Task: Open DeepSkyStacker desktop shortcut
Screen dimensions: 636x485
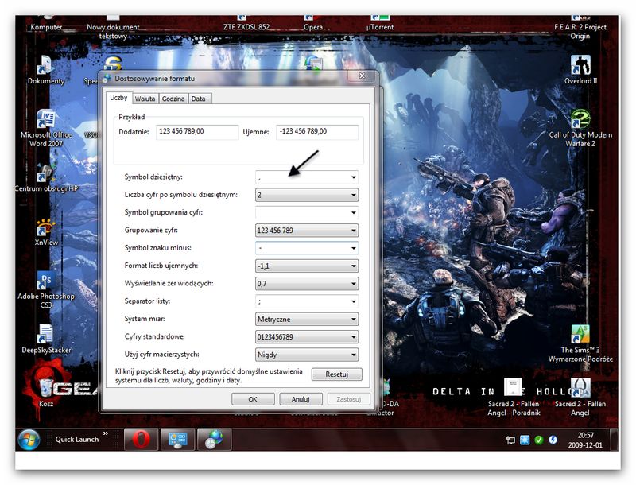Action: click(46, 339)
